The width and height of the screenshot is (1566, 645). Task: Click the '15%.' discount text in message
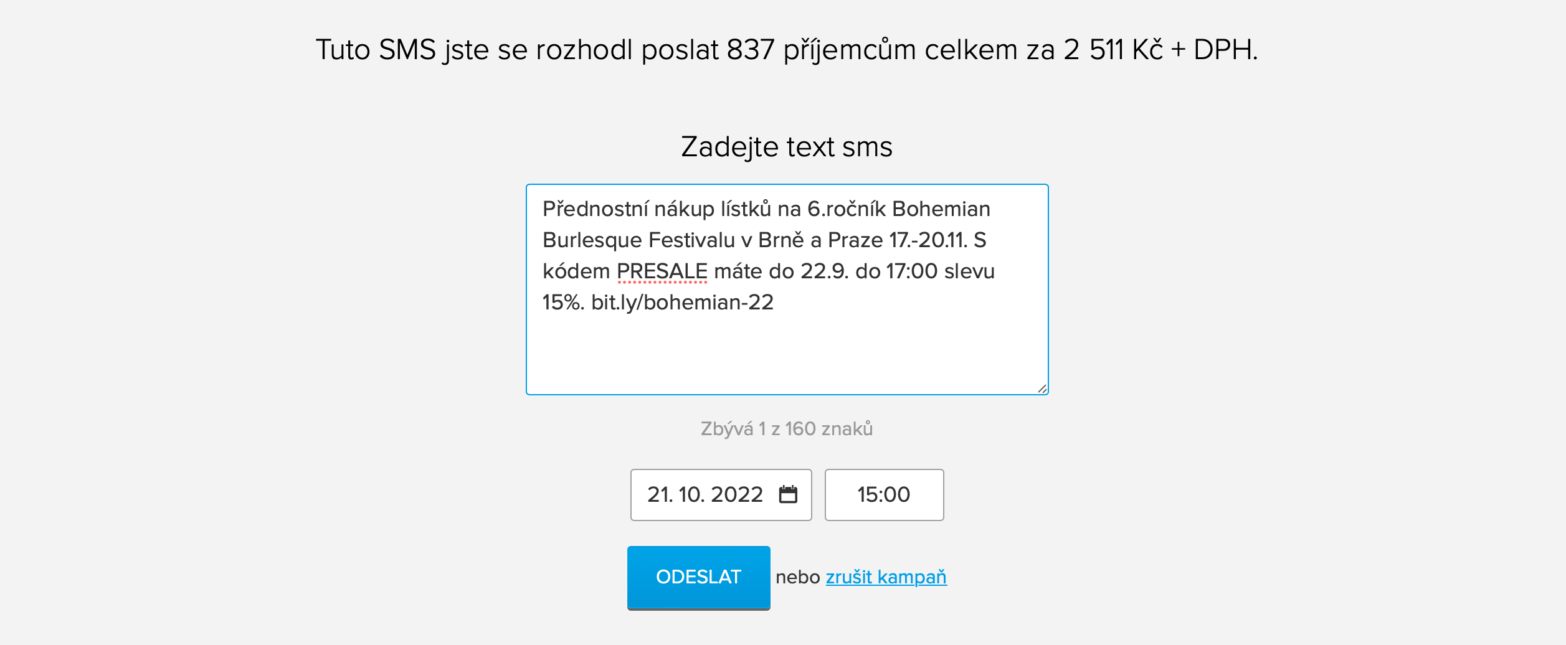click(562, 303)
